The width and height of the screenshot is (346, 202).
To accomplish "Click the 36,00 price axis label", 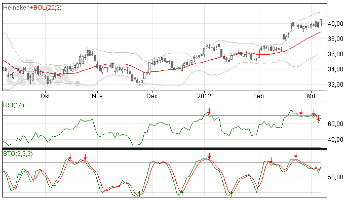I will click(x=335, y=54).
